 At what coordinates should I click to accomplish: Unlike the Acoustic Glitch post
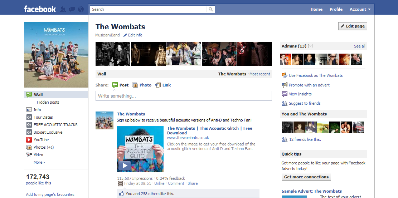pos(159,183)
